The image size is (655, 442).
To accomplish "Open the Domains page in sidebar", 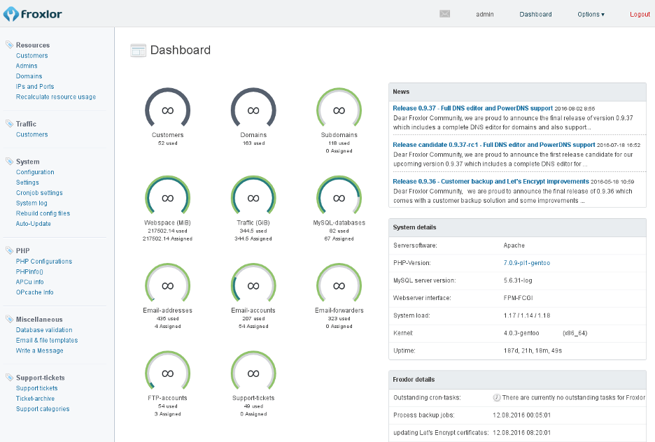I will [29, 76].
